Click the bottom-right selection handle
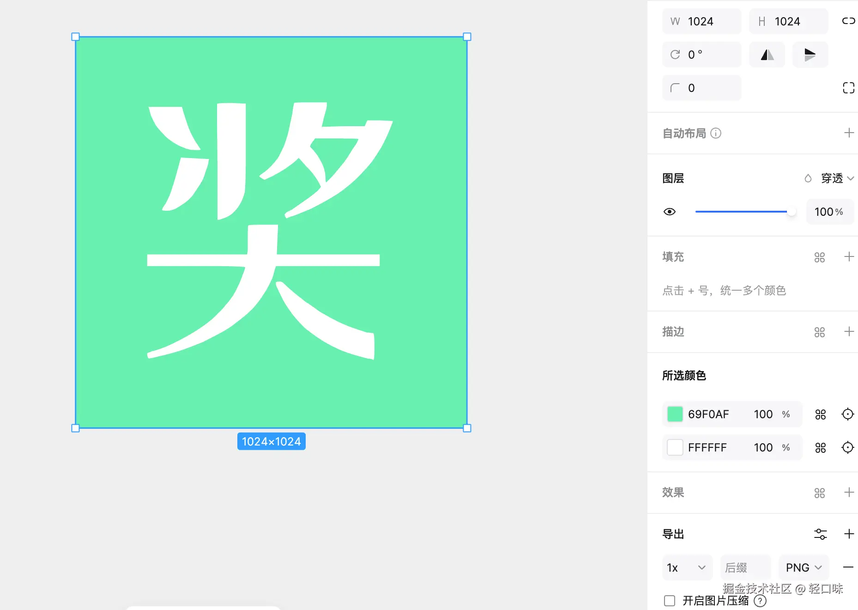858x610 pixels. point(467,428)
